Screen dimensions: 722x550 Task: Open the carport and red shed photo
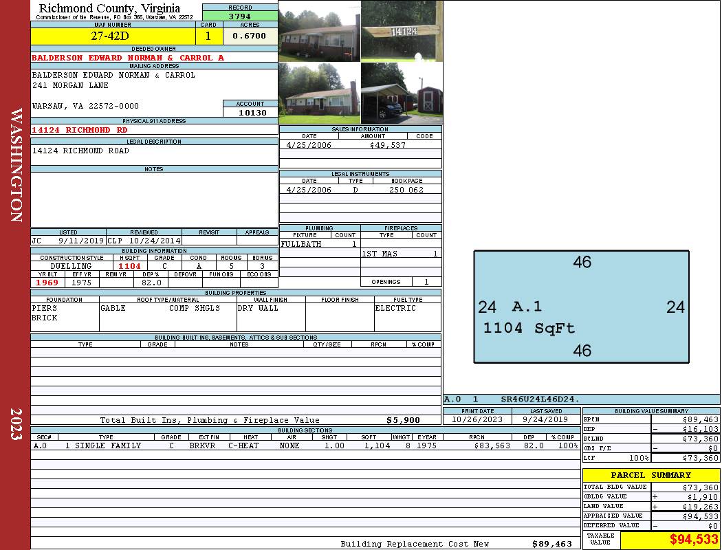[402, 93]
